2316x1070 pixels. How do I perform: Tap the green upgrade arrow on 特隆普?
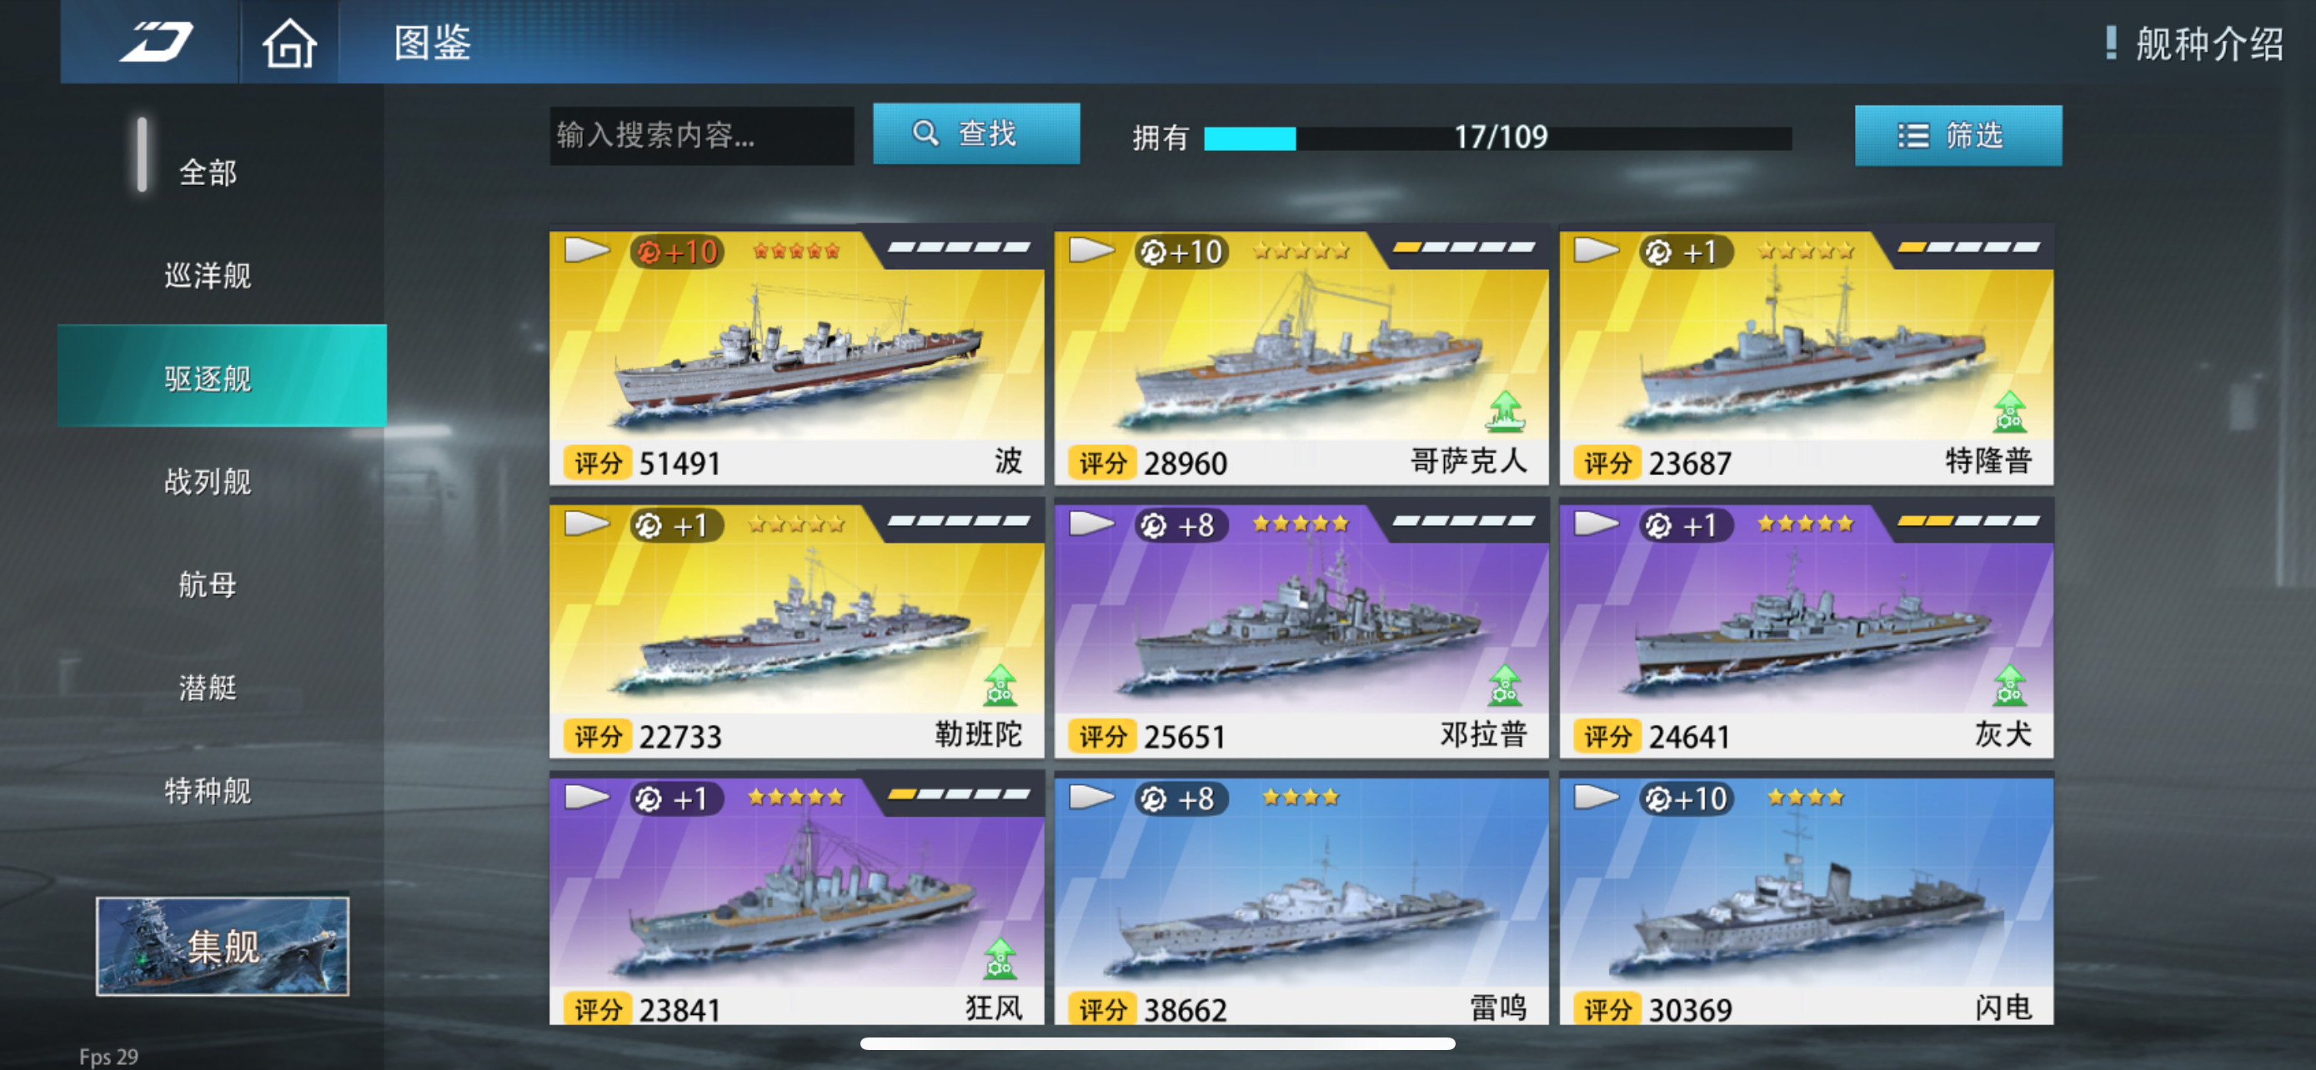click(2009, 412)
